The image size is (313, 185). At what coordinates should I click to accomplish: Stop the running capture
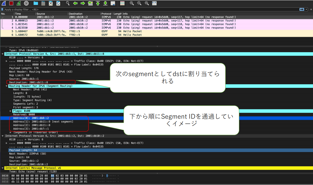(x=11, y=3)
